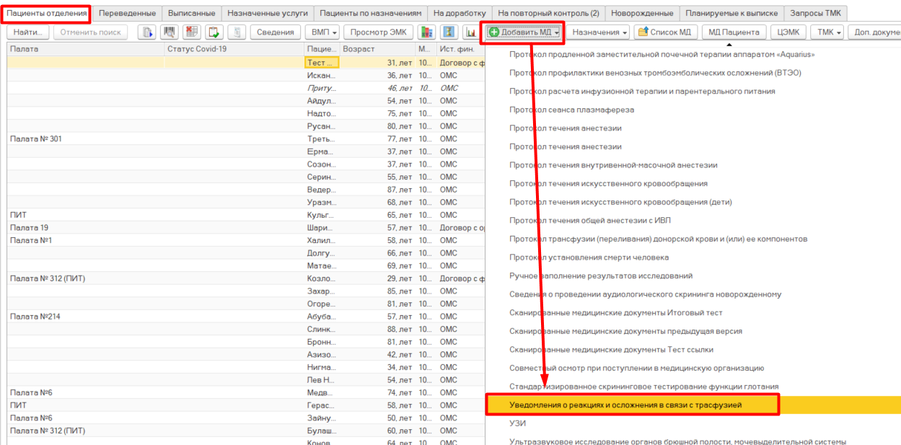This screenshot has width=901, height=445.
Task: Choose Протокол сеанса плазмафереза from list
Action: (x=571, y=110)
